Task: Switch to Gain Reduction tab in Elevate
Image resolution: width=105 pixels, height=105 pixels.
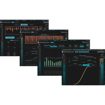Action: [24, 25]
